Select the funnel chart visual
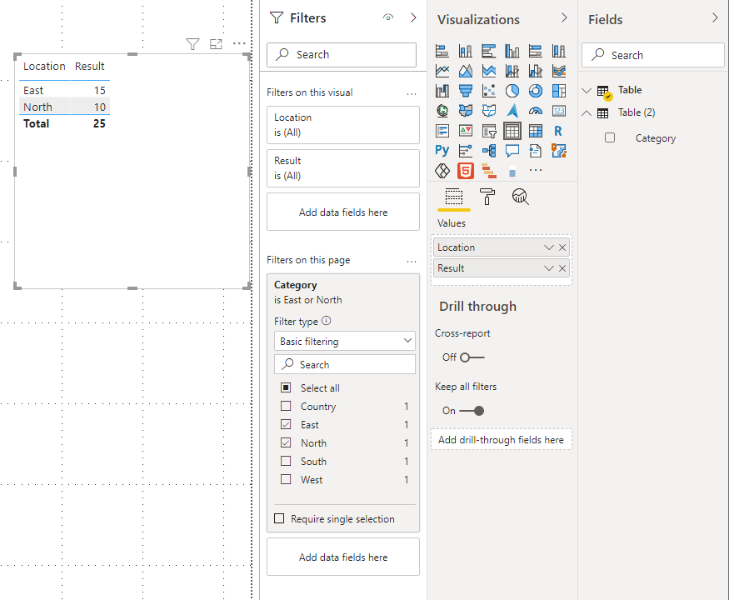 point(466,91)
